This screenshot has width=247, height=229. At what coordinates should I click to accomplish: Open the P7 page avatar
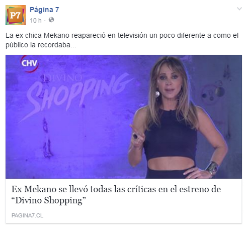(16, 15)
